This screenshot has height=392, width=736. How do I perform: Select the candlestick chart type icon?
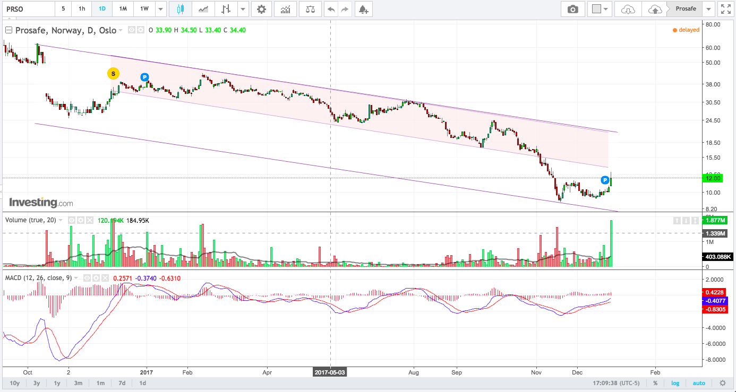181,9
